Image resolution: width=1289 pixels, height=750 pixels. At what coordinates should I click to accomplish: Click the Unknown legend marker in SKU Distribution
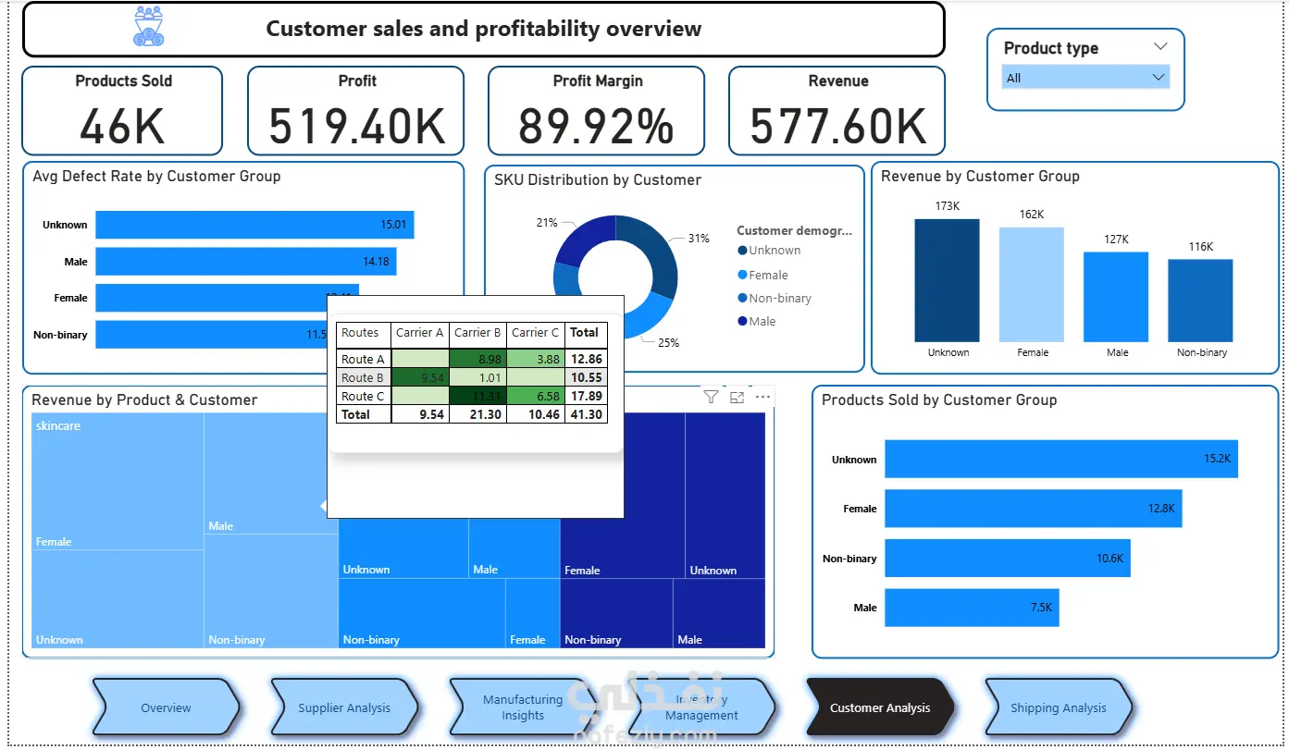pyautogui.click(x=742, y=251)
